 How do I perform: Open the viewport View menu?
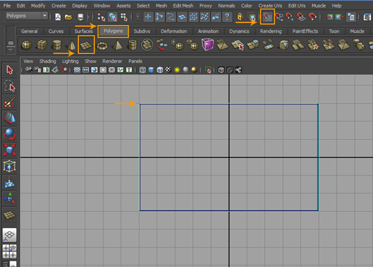pyautogui.click(x=28, y=61)
